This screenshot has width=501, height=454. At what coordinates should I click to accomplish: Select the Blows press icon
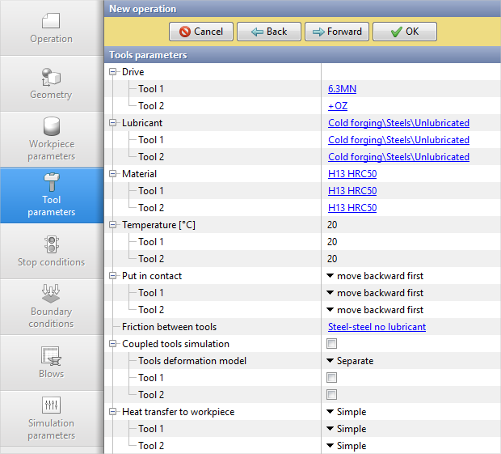pos(51,356)
